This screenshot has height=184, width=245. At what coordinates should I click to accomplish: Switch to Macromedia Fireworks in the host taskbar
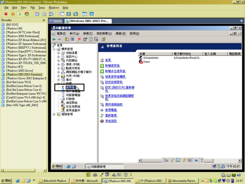click(183, 181)
